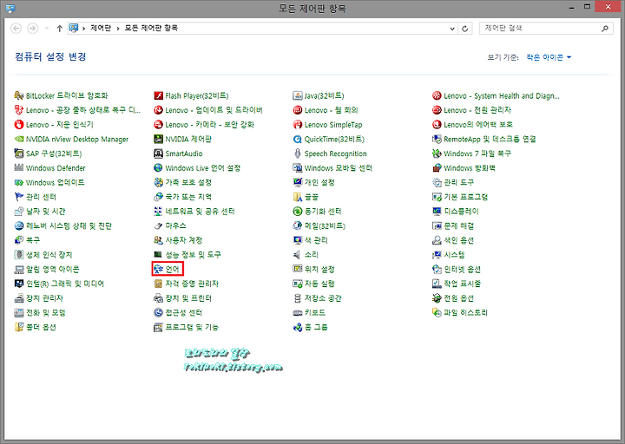The image size is (625, 444).
Task: Open the 관리 도구 link
Action: coord(459,182)
